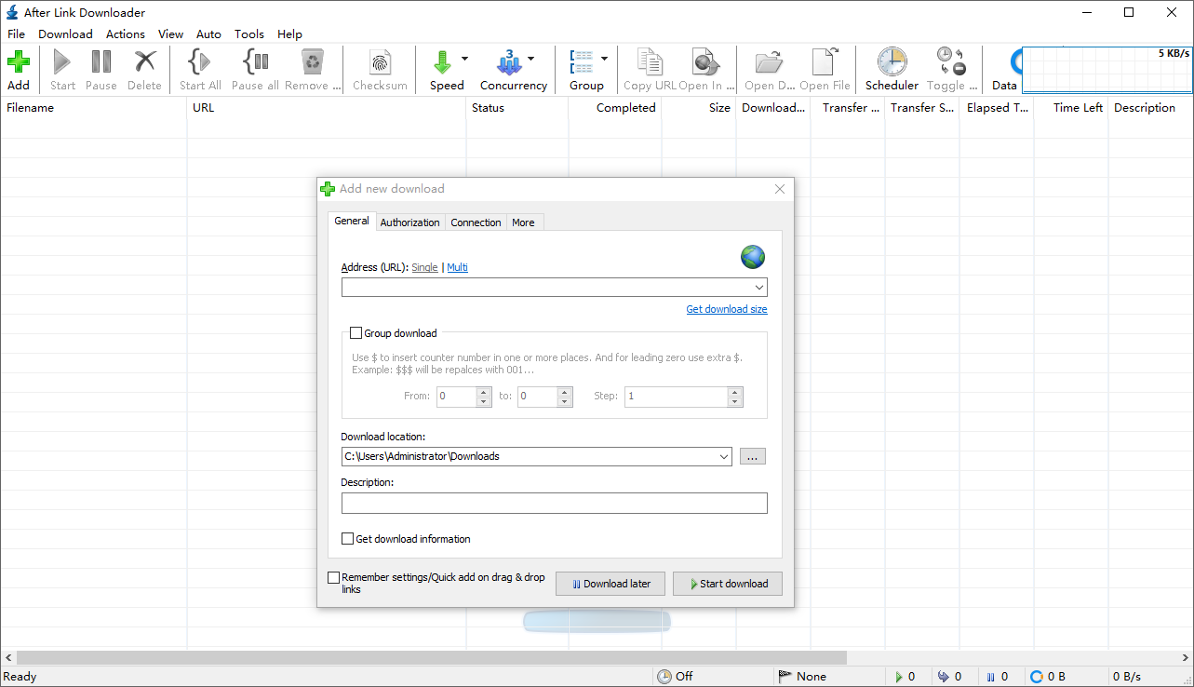This screenshot has height=687, width=1194.
Task: Click the Group toolbar icon
Action: [x=581, y=62]
